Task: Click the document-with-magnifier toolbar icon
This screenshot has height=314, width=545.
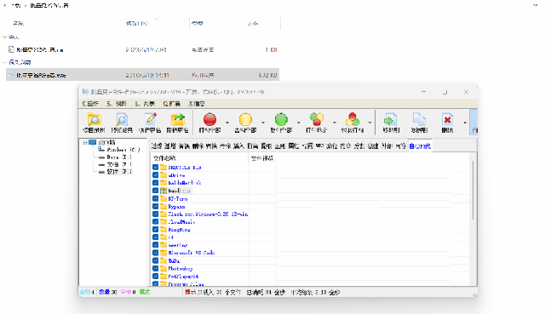Action: (122, 120)
